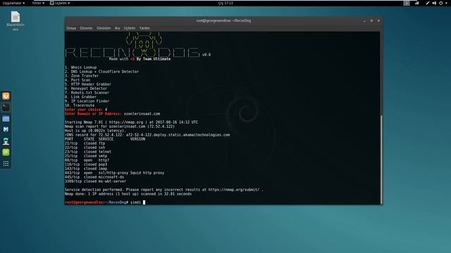
Task: Click the terminal vertical scrollbar thumb
Action: click(x=381, y=160)
